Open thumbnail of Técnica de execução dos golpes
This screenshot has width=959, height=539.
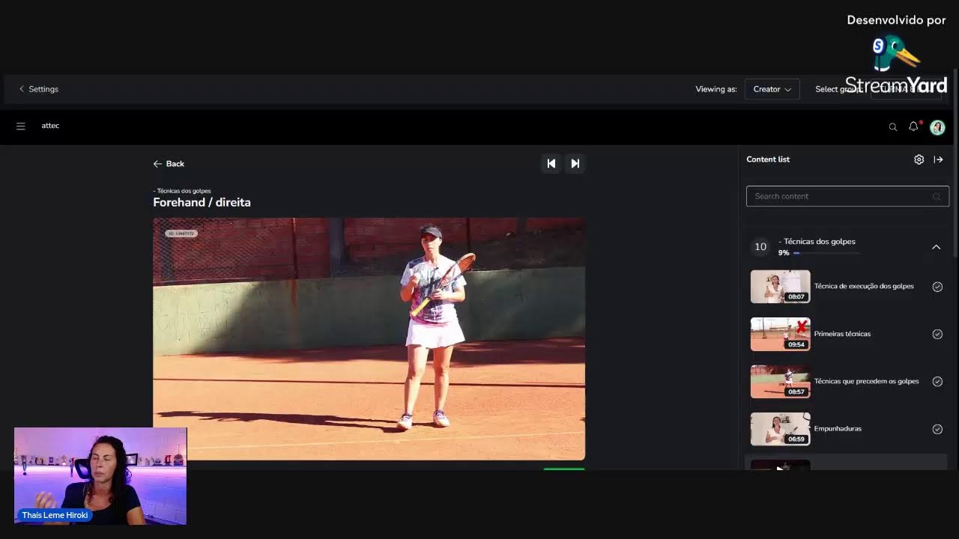coord(780,287)
